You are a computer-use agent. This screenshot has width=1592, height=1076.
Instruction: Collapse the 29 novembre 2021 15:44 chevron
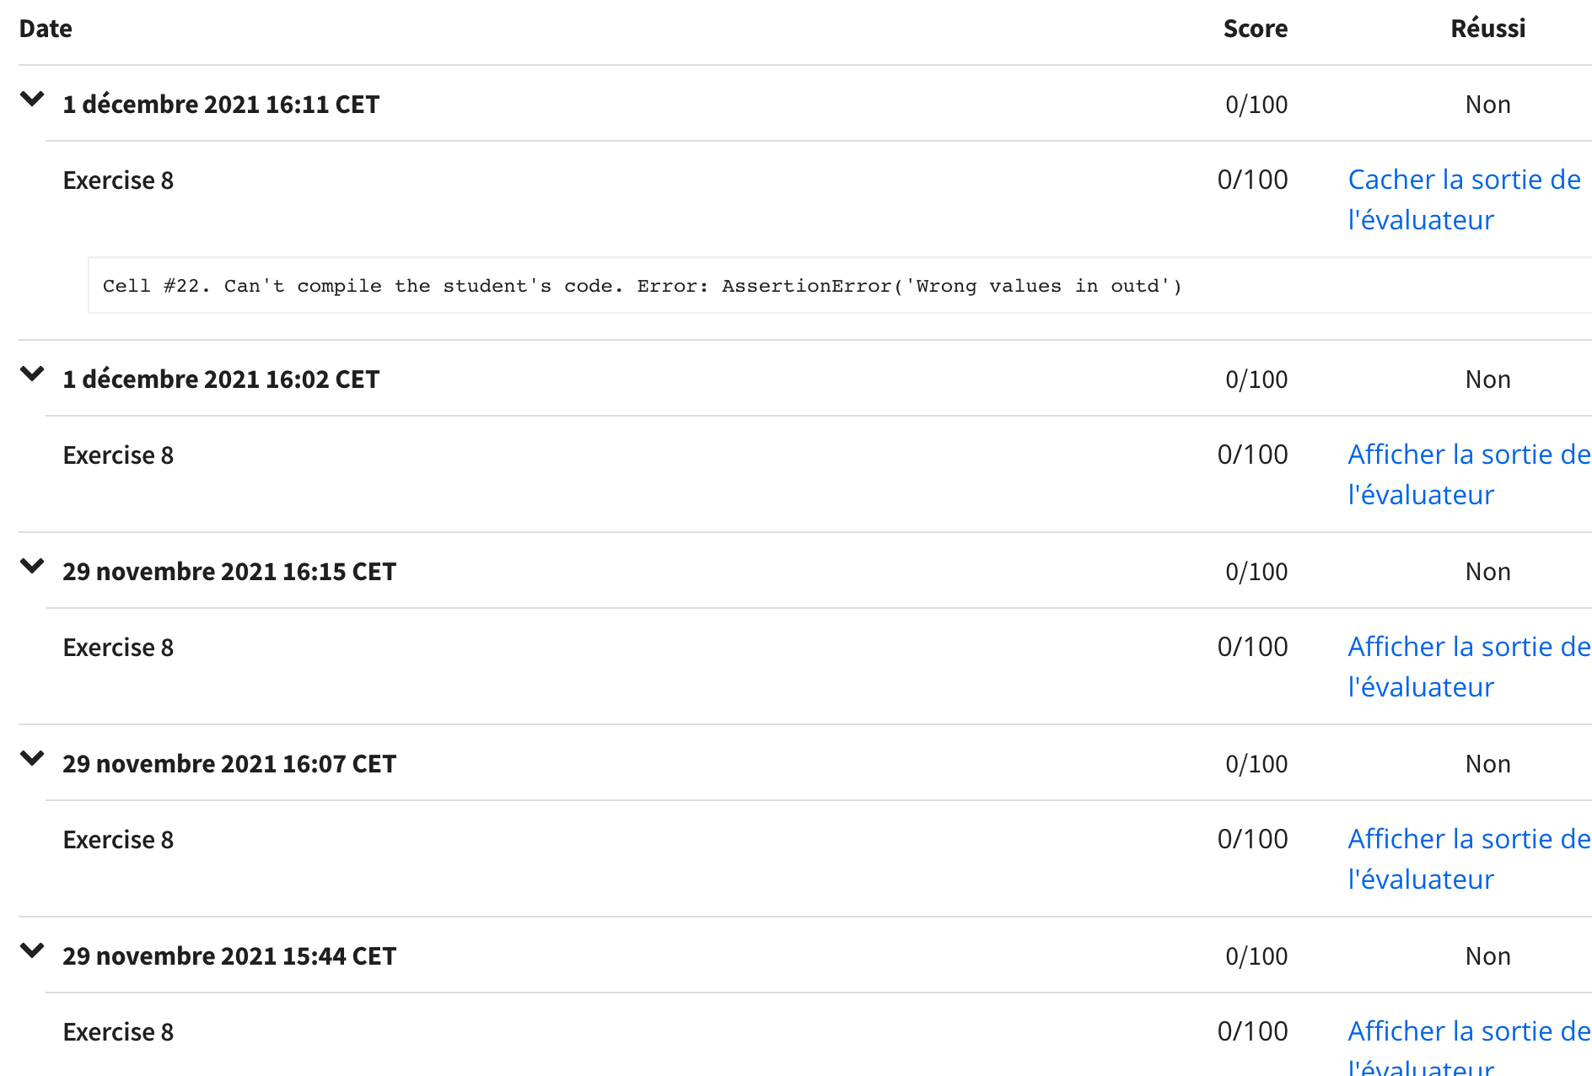tap(32, 951)
